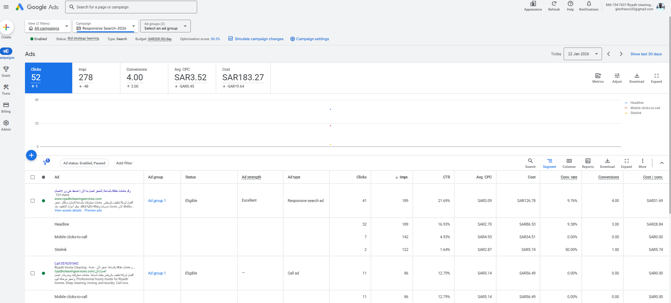This screenshot has height=303, width=671.
Task: Sort by the Conv. rate column header
Action: [x=569, y=177]
